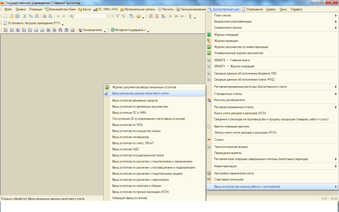Viewport: 339px width, 212px height.
Task: Select Ввод остатков денежных средств
Action: (135, 100)
